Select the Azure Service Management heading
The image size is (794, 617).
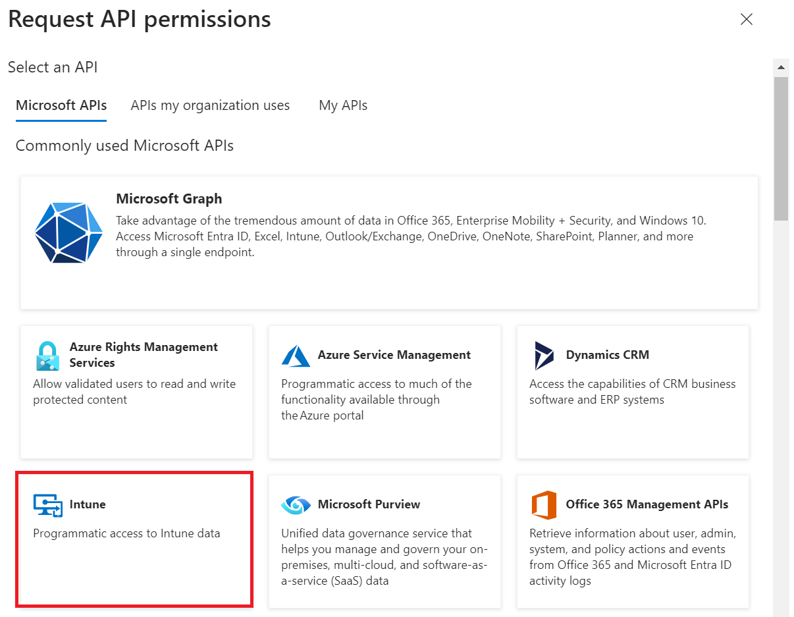pos(394,355)
